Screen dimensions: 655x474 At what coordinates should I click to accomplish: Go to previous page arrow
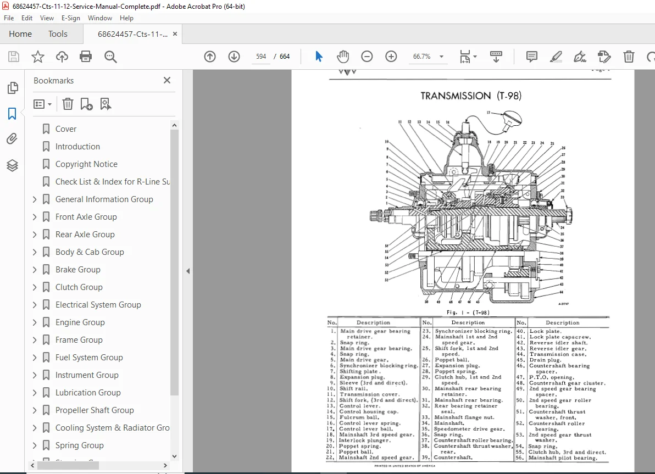click(210, 57)
